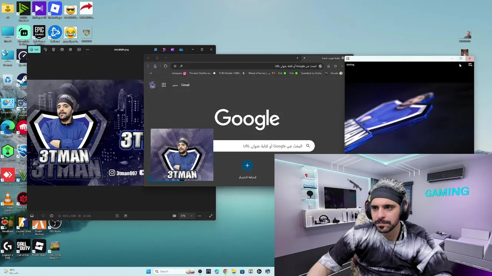Click grid icon in media player window
The image size is (492, 276).
(470, 65)
